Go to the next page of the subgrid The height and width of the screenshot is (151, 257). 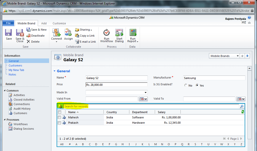[x=241, y=139]
